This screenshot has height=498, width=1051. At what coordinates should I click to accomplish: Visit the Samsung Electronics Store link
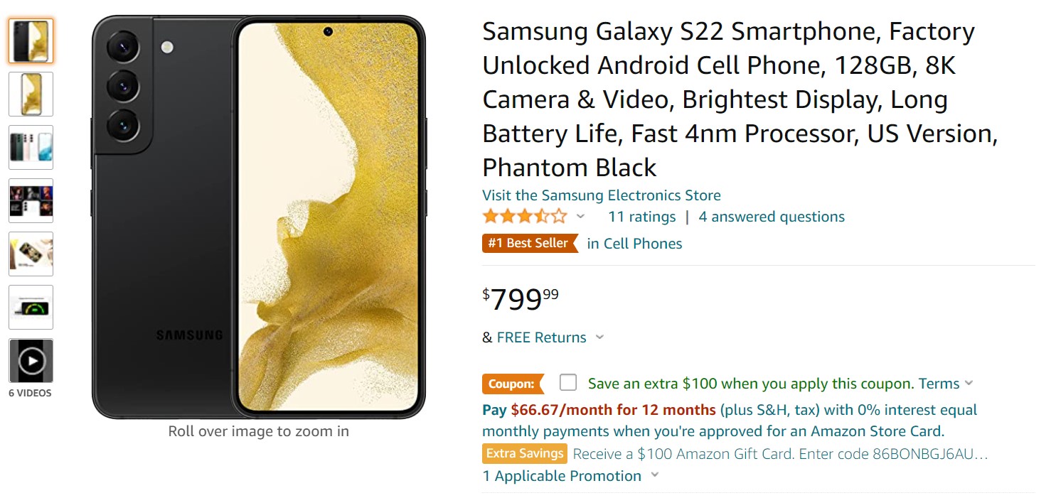point(601,195)
